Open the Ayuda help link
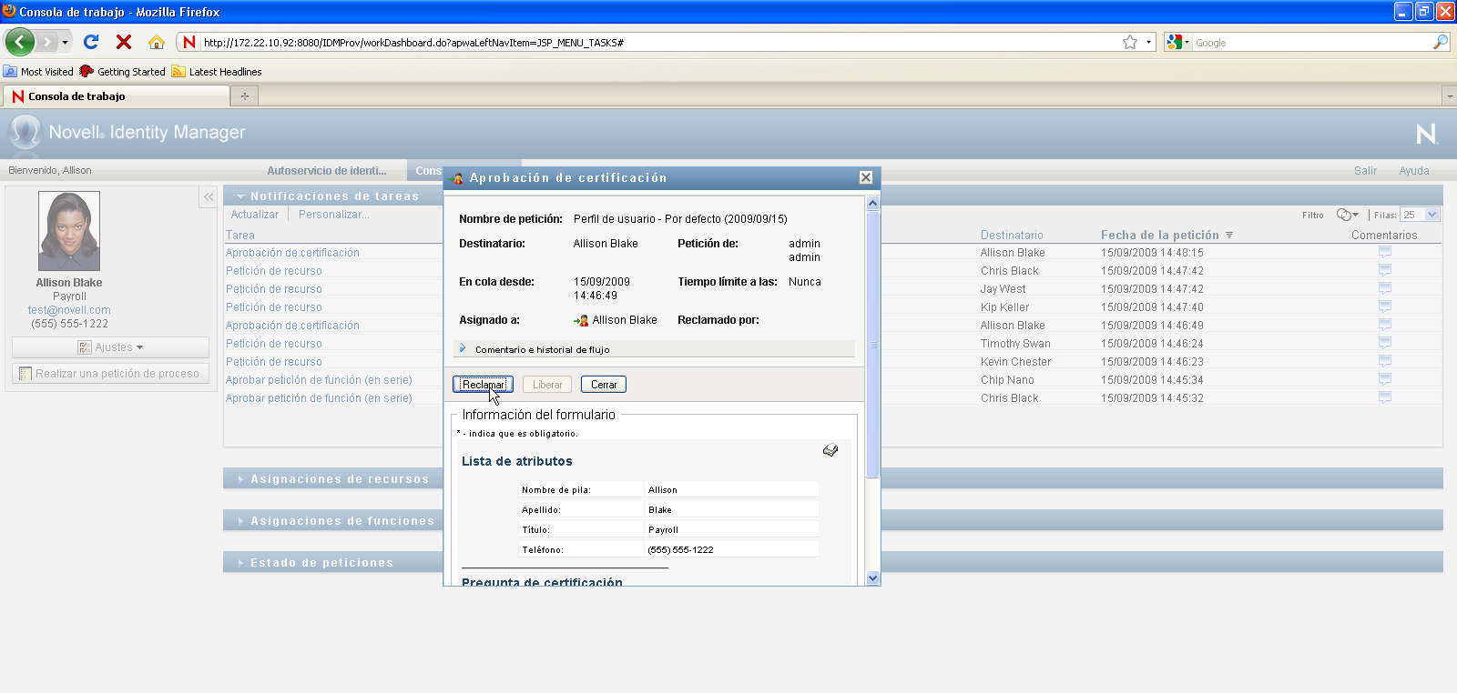 (x=1414, y=170)
